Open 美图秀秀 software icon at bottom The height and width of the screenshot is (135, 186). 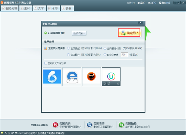[x=55, y=124]
